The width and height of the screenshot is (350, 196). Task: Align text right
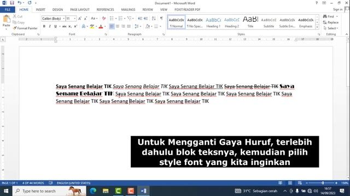click(x=123, y=26)
